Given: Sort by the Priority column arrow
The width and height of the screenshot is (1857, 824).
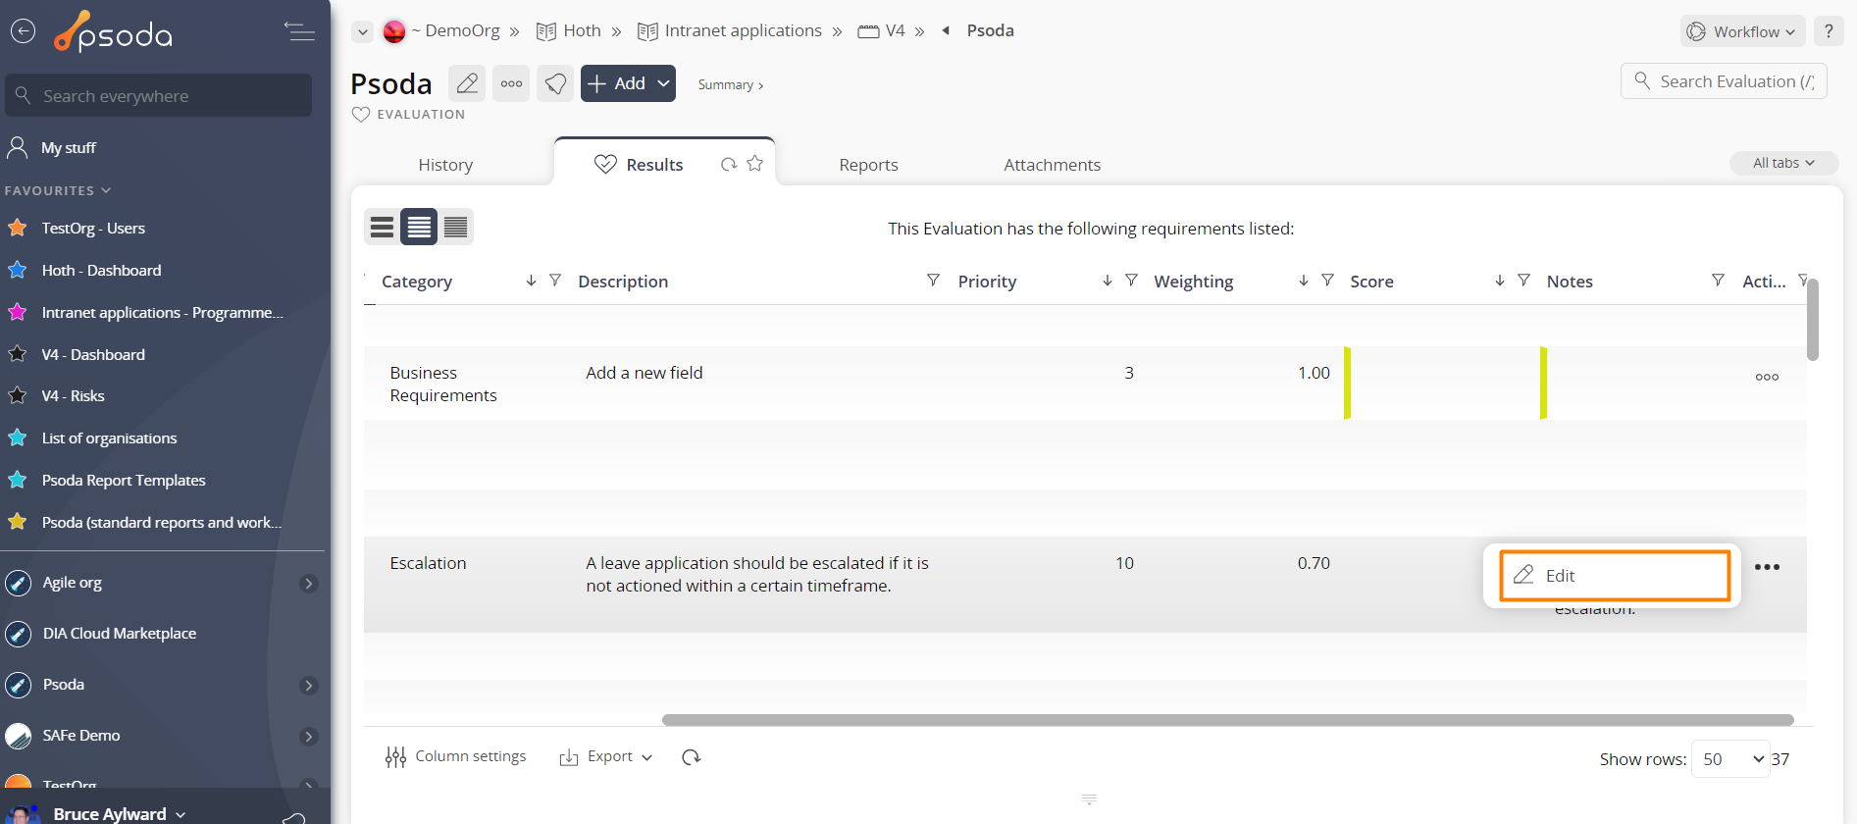Looking at the screenshot, I should pos(1107,281).
